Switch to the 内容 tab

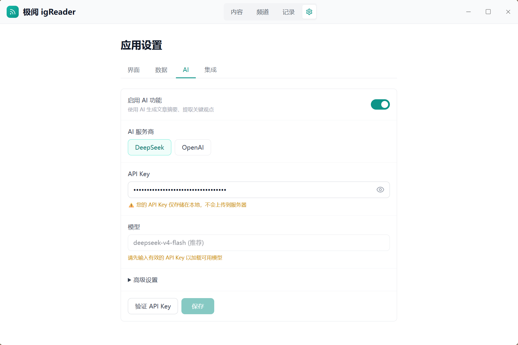[237, 12]
